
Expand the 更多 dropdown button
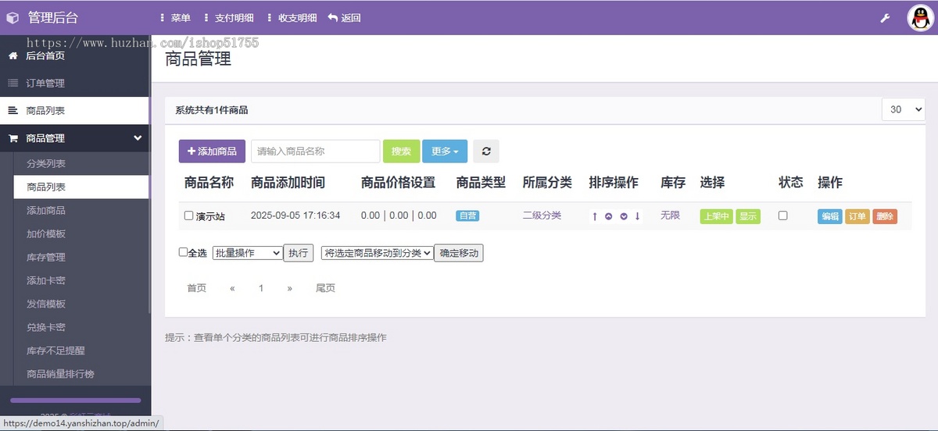click(445, 151)
